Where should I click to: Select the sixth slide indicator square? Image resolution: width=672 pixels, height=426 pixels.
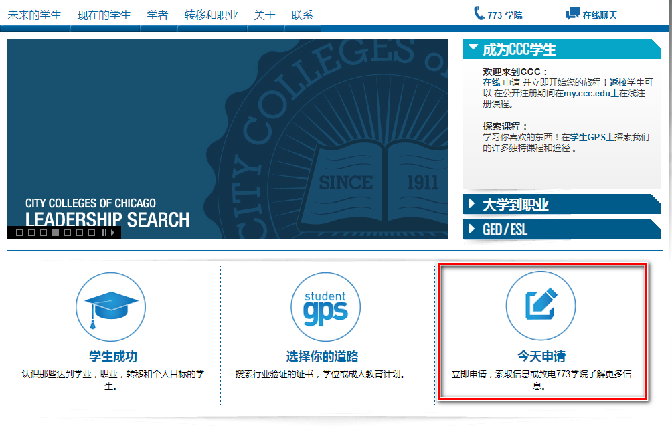point(79,233)
